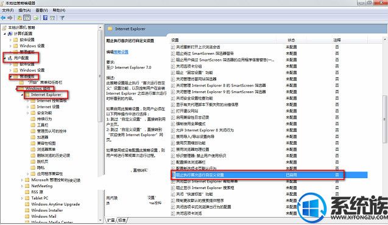Select 阻止显示 Internet Explorer 搜索框 policy
The width and height of the screenshot is (388, 225).
coord(205,188)
